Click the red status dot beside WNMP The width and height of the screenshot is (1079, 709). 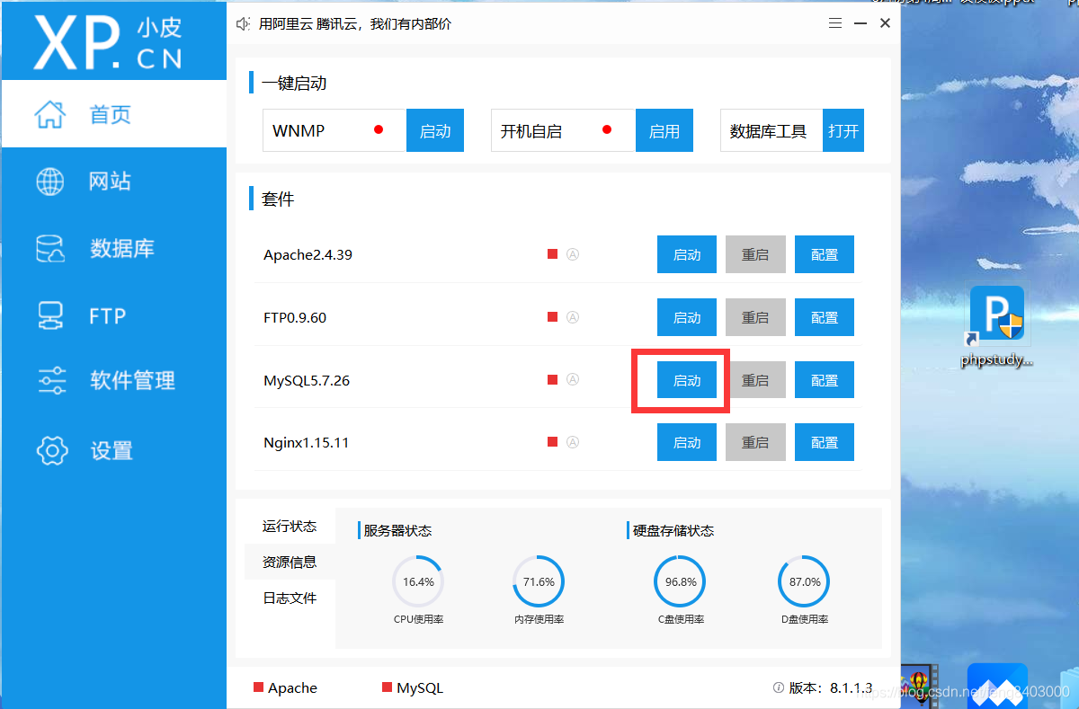379,130
